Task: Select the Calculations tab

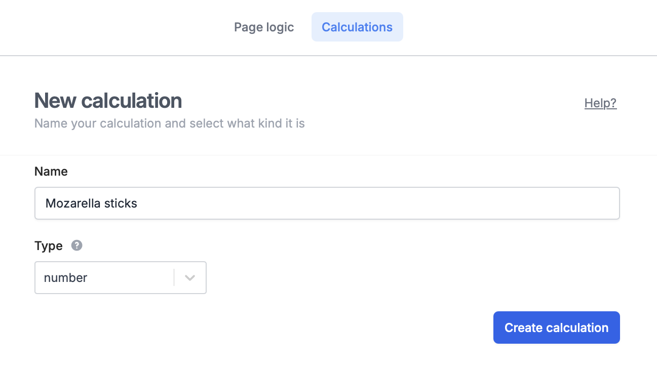Action: point(357,27)
